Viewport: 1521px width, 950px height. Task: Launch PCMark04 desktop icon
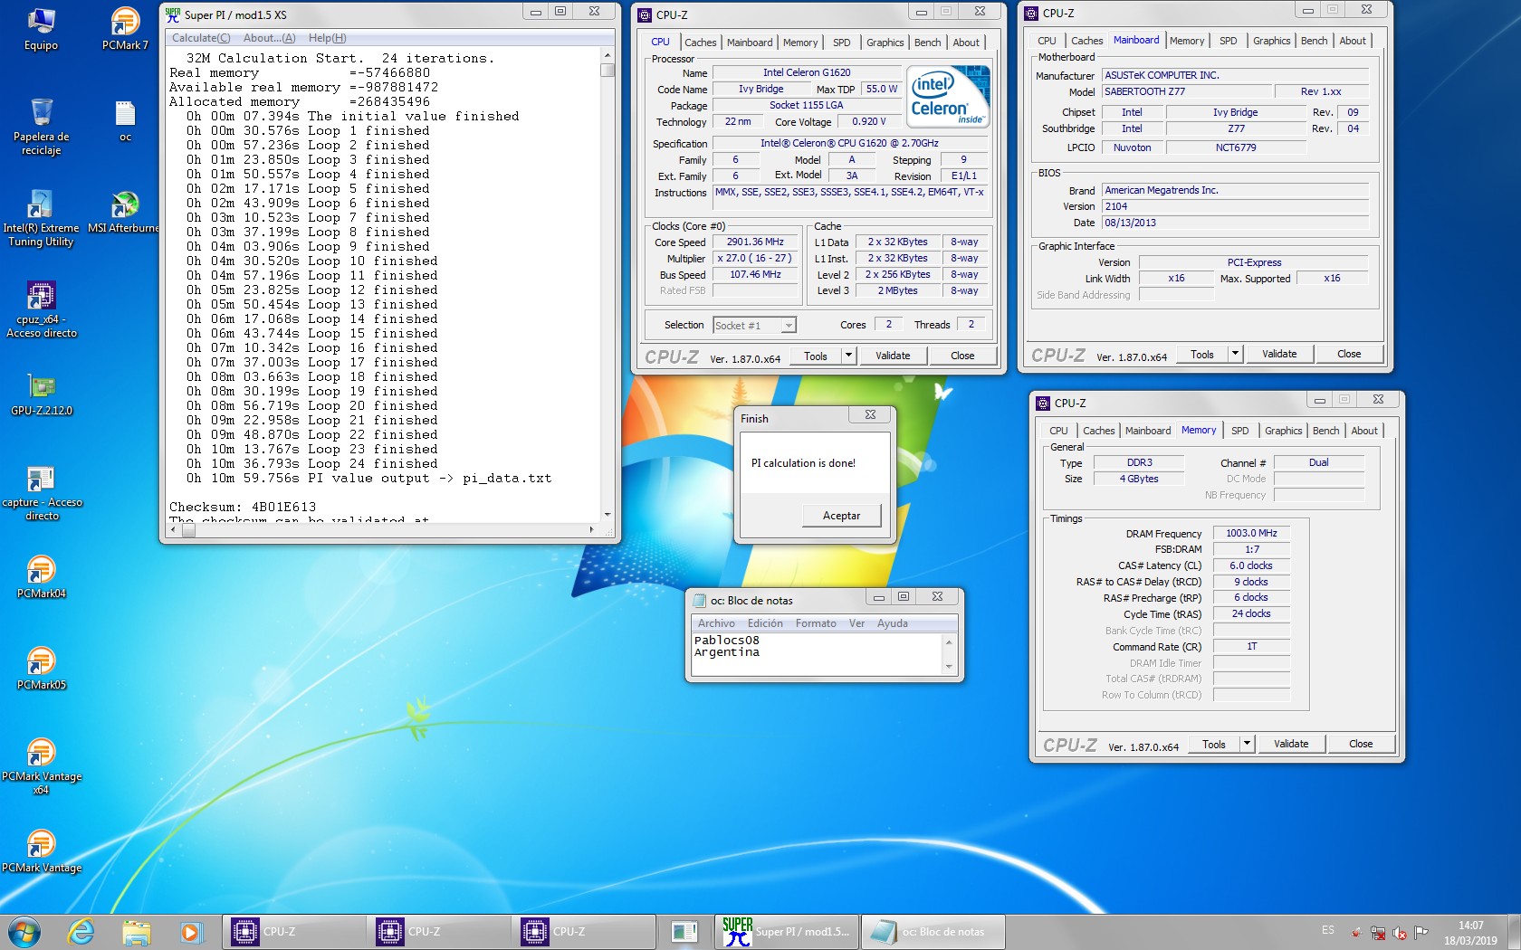[41, 577]
